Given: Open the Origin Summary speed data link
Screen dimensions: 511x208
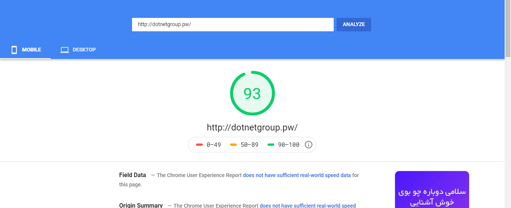Looking at the screenshot, I should coord(308,205).
